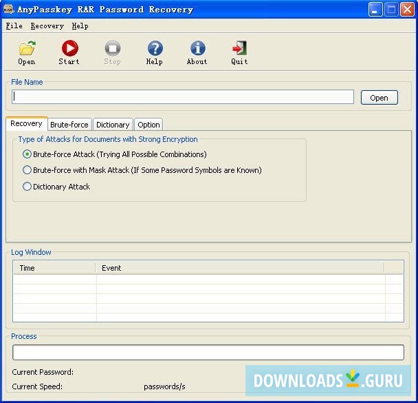
Task: Click the 'Current Speed:' label
Action: point(37,386)
